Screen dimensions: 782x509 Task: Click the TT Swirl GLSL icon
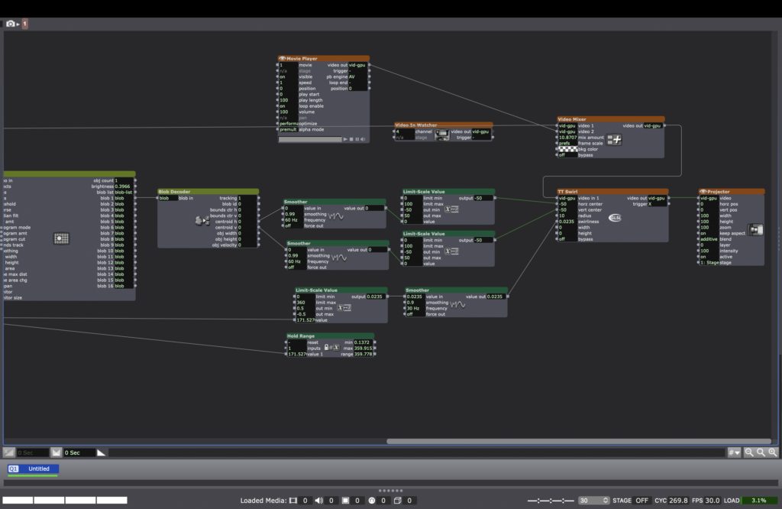(x=614, y=218)
